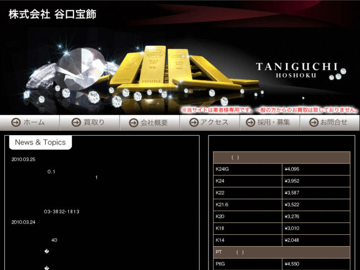This screenshot has width=360, height=270.
Task: Click the arrow icon beside ホーム
Action: tap(16, 122)
